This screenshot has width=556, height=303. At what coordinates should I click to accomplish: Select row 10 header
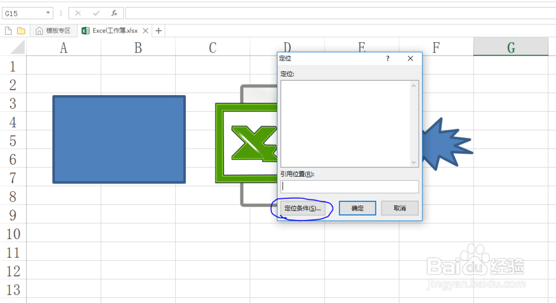pos(13,234)
